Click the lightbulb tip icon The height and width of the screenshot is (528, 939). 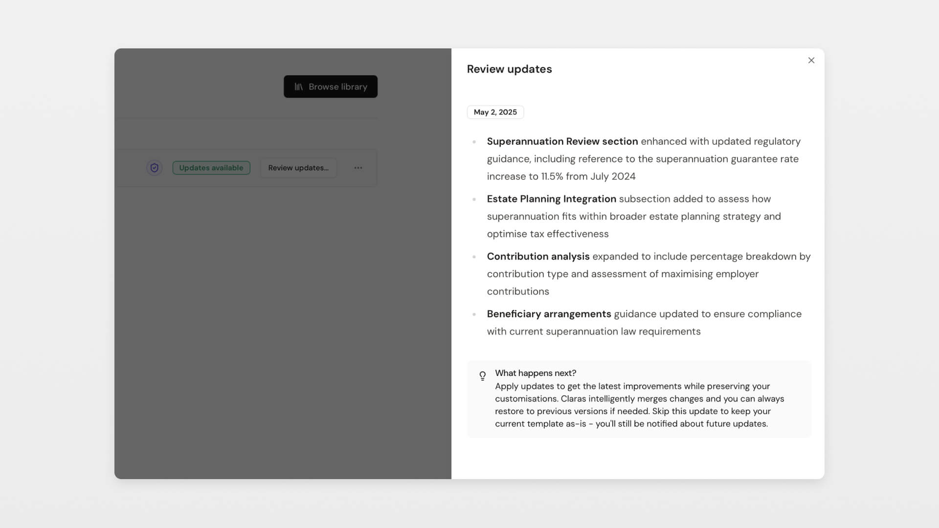point(483,375)
